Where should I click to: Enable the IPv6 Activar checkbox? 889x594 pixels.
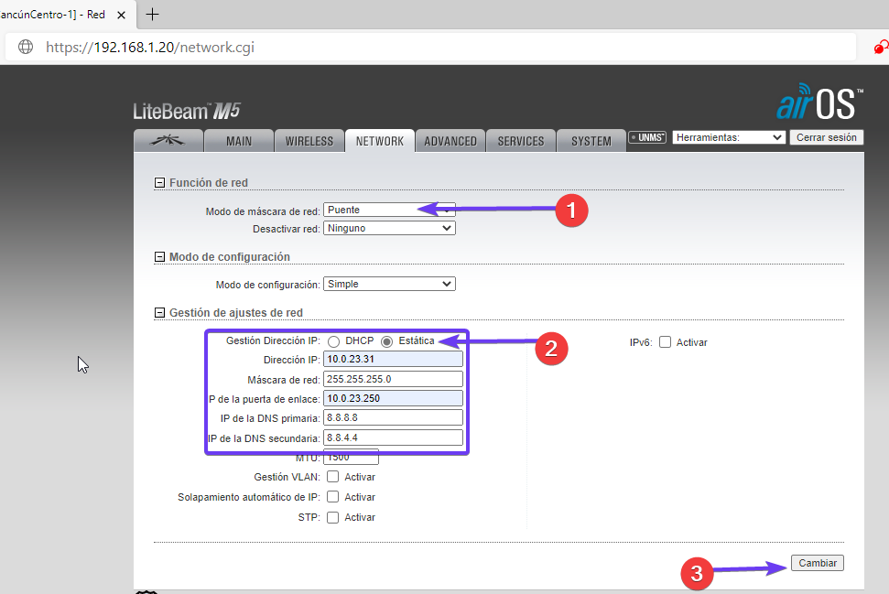666,342
